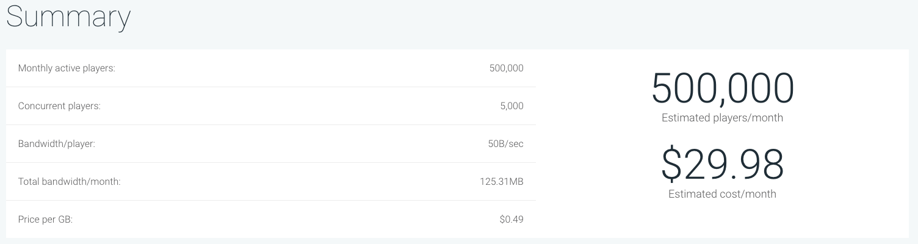This screenshot has height=244, width=918.
Task: Click gray page background right of Summary heading
Action: 488,21
